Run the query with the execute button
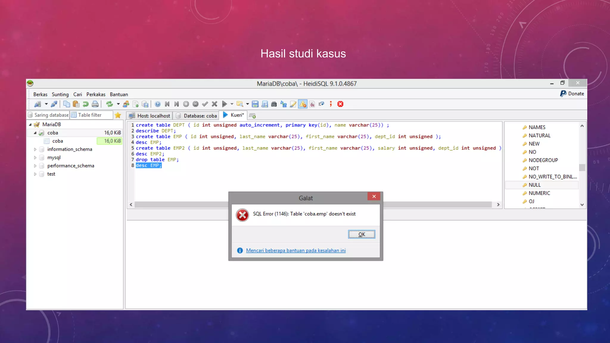Screen dimensions: 610x343 point(224,104)
